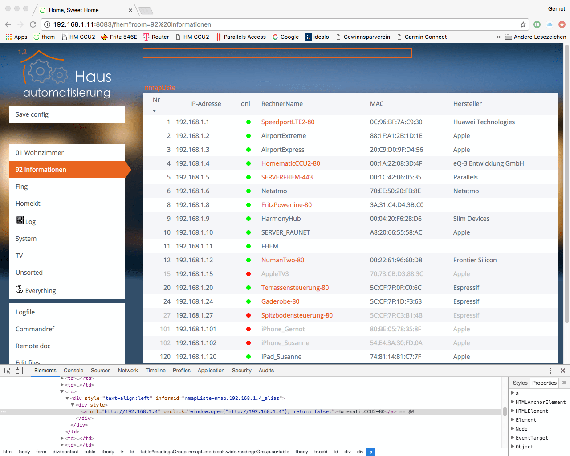The height and width of the screenshot is (456, 570).
Task: Reload the page with the refresh icon
Action: [x=33, y=24]
